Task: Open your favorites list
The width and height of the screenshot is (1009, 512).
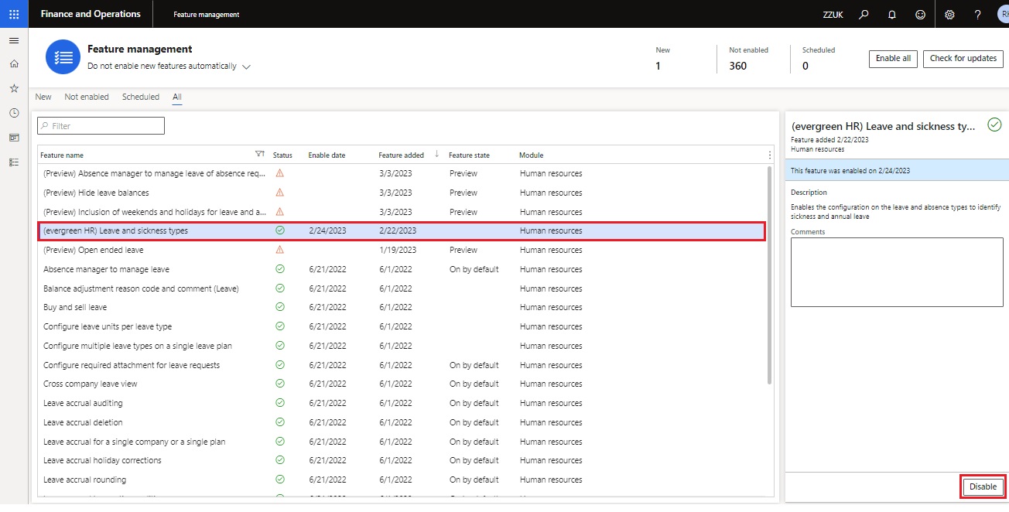Action: 13,89
